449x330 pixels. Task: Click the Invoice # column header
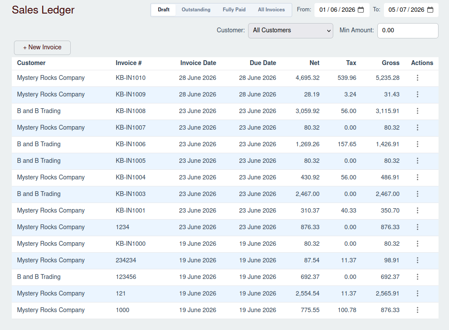(128, 63)
